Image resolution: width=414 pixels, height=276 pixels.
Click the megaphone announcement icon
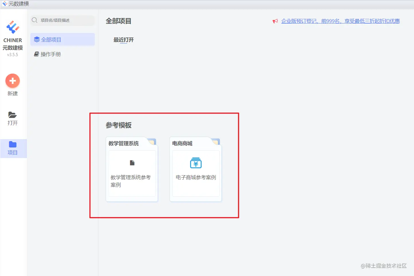[x=275, y=21]
